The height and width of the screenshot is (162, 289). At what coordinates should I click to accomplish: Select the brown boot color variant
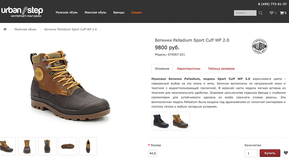tap(180, 121)
